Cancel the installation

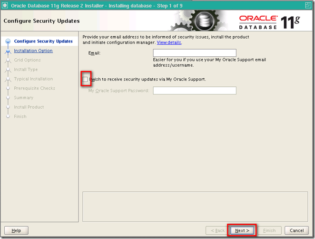pyautogui.click(x=296, y=230)
